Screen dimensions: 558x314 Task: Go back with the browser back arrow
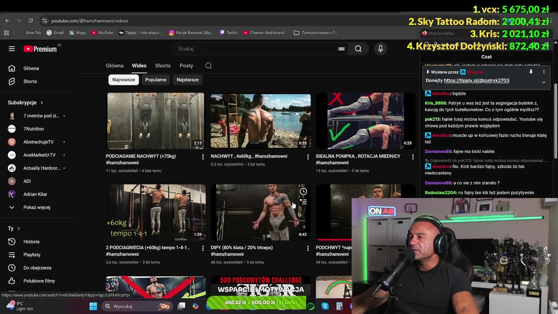click(7, 20)
